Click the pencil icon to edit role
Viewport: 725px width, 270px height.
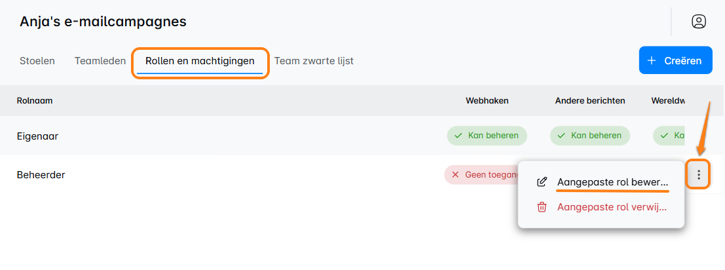click(542, 182)
